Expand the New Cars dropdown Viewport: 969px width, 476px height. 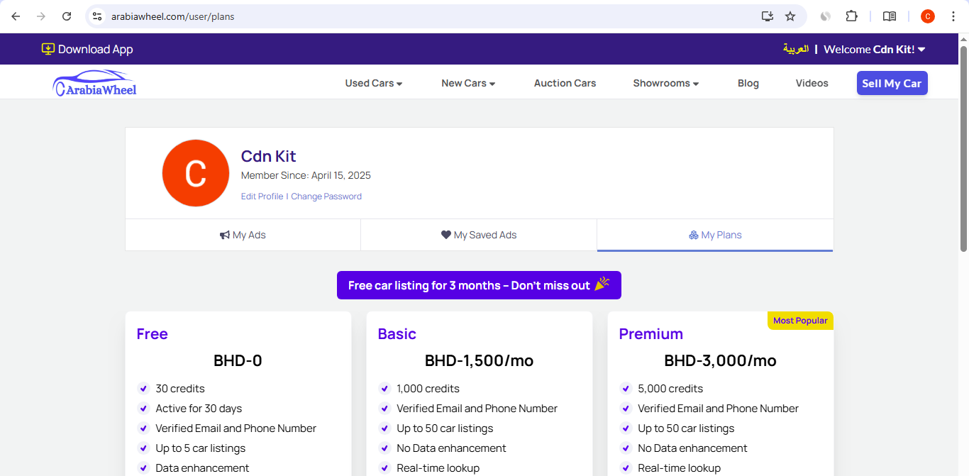tap(468, 83)
